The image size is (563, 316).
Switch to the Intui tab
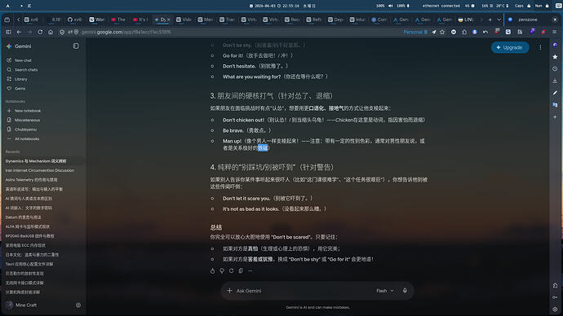[357, 20]
